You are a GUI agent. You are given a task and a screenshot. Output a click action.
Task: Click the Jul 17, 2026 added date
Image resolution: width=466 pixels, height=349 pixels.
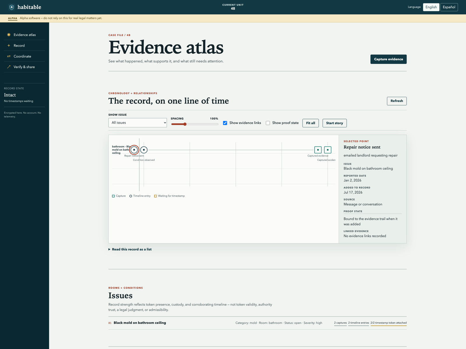(x=353, y=192)
